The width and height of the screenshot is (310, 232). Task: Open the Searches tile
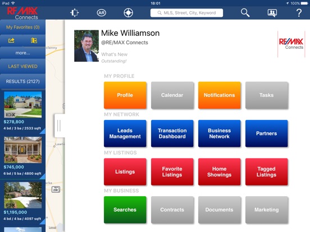click(125, 210)
